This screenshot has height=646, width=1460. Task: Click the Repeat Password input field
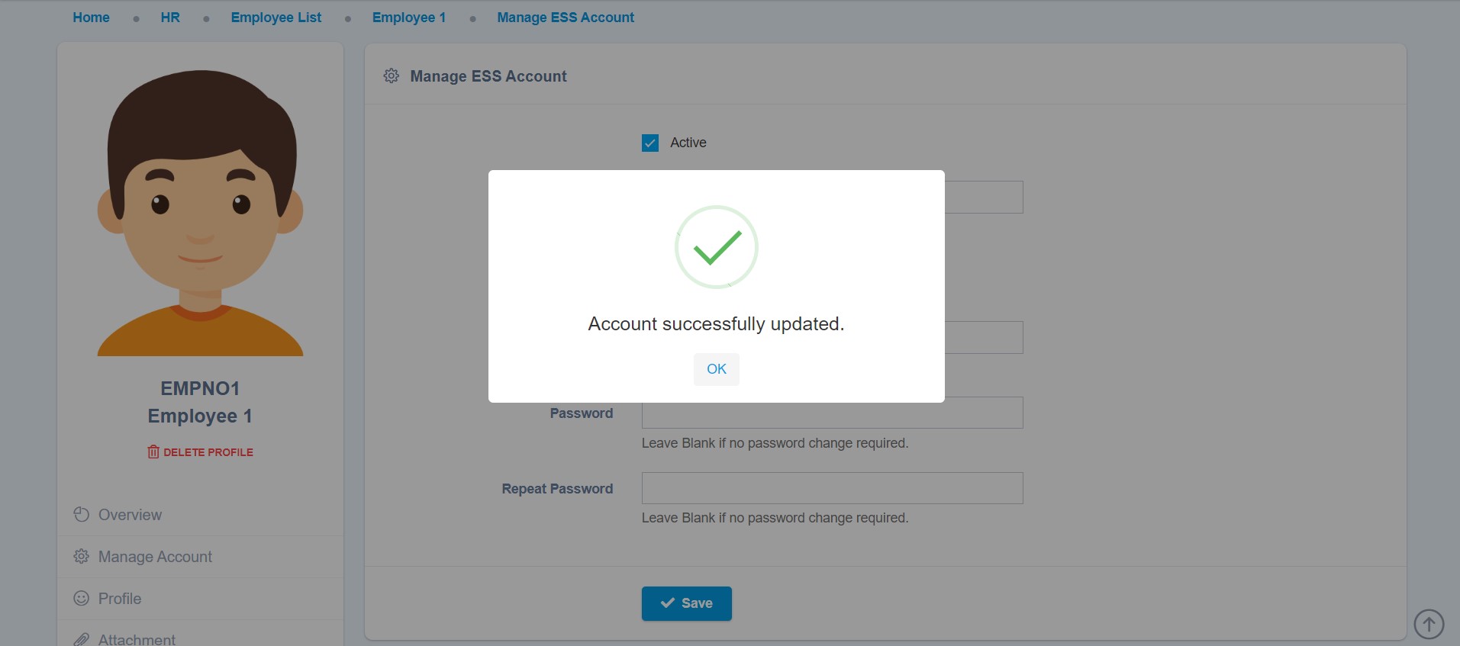pos(832,488)
